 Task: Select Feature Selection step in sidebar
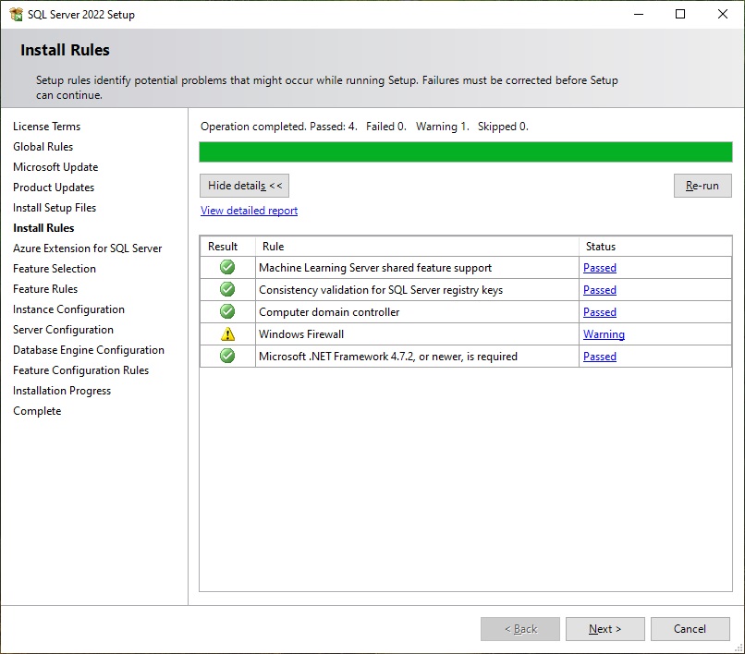tap(55, 269)
